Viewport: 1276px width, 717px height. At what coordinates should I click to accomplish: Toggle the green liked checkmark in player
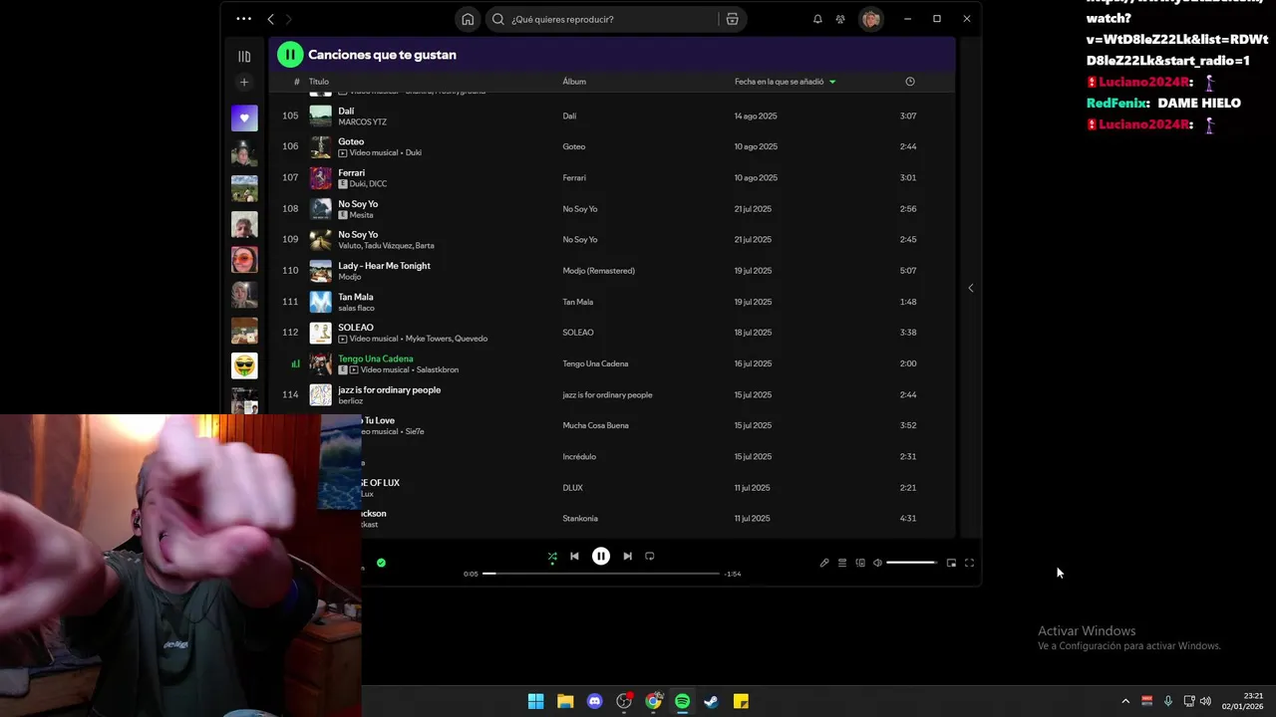click(381, 563)
